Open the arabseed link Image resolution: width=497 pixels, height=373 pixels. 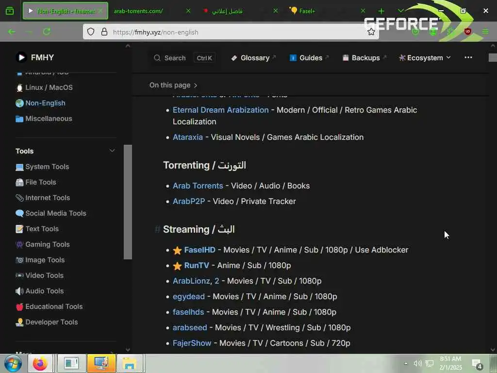pyautogui.click(x=190, y=327)
